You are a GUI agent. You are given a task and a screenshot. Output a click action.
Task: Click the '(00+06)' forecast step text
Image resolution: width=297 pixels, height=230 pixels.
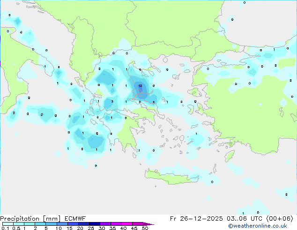[x=280, y=219]
